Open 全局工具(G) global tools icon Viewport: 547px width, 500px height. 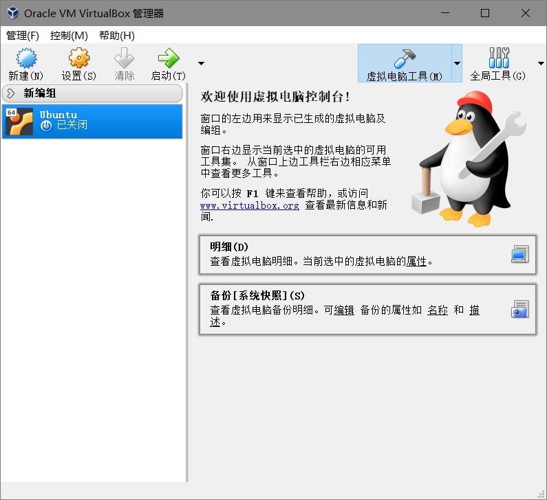(x=499, y=58)
